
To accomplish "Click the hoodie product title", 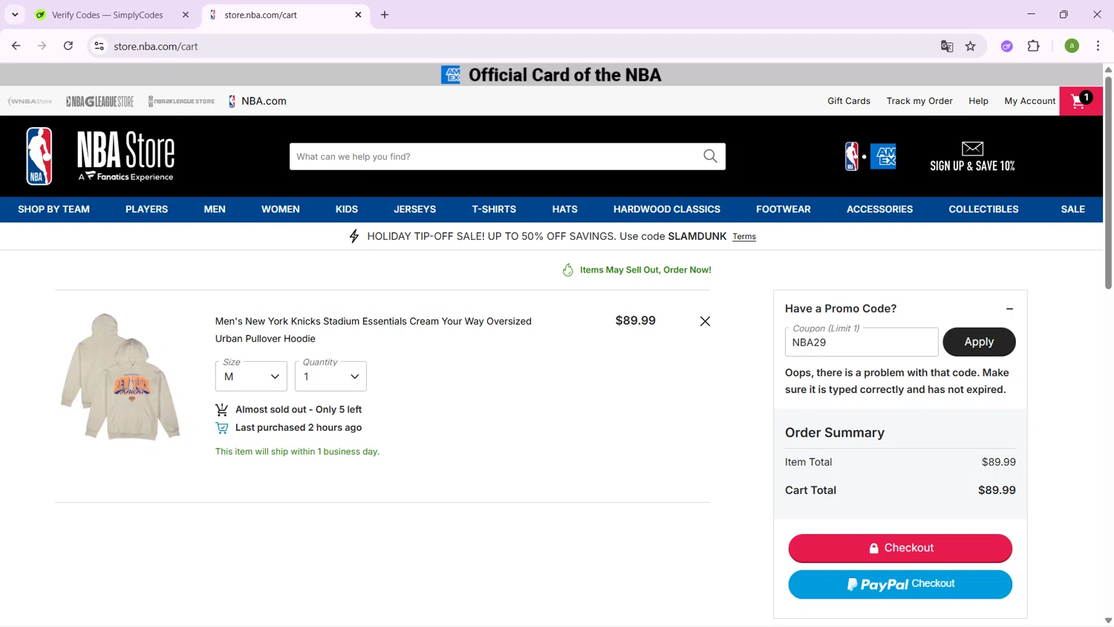I will 374,330.
